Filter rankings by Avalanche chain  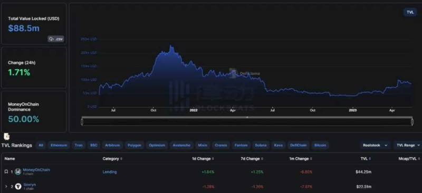click(181, 145)
